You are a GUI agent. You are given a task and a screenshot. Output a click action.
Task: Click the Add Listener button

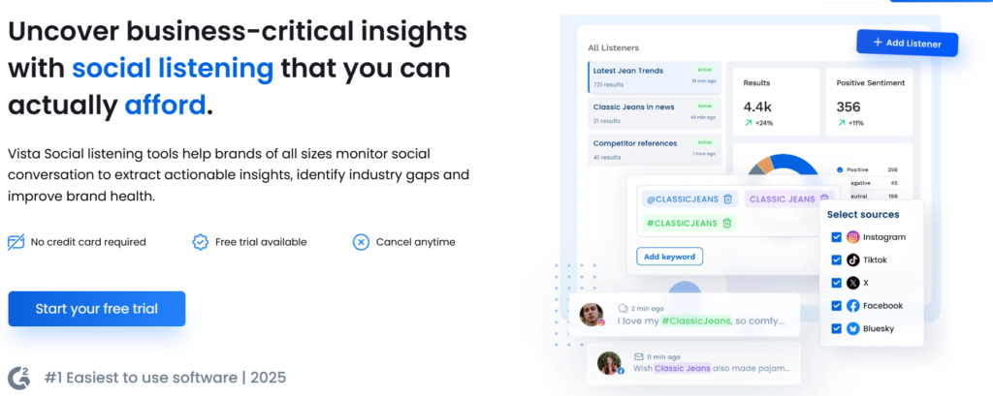click(907, 43)
